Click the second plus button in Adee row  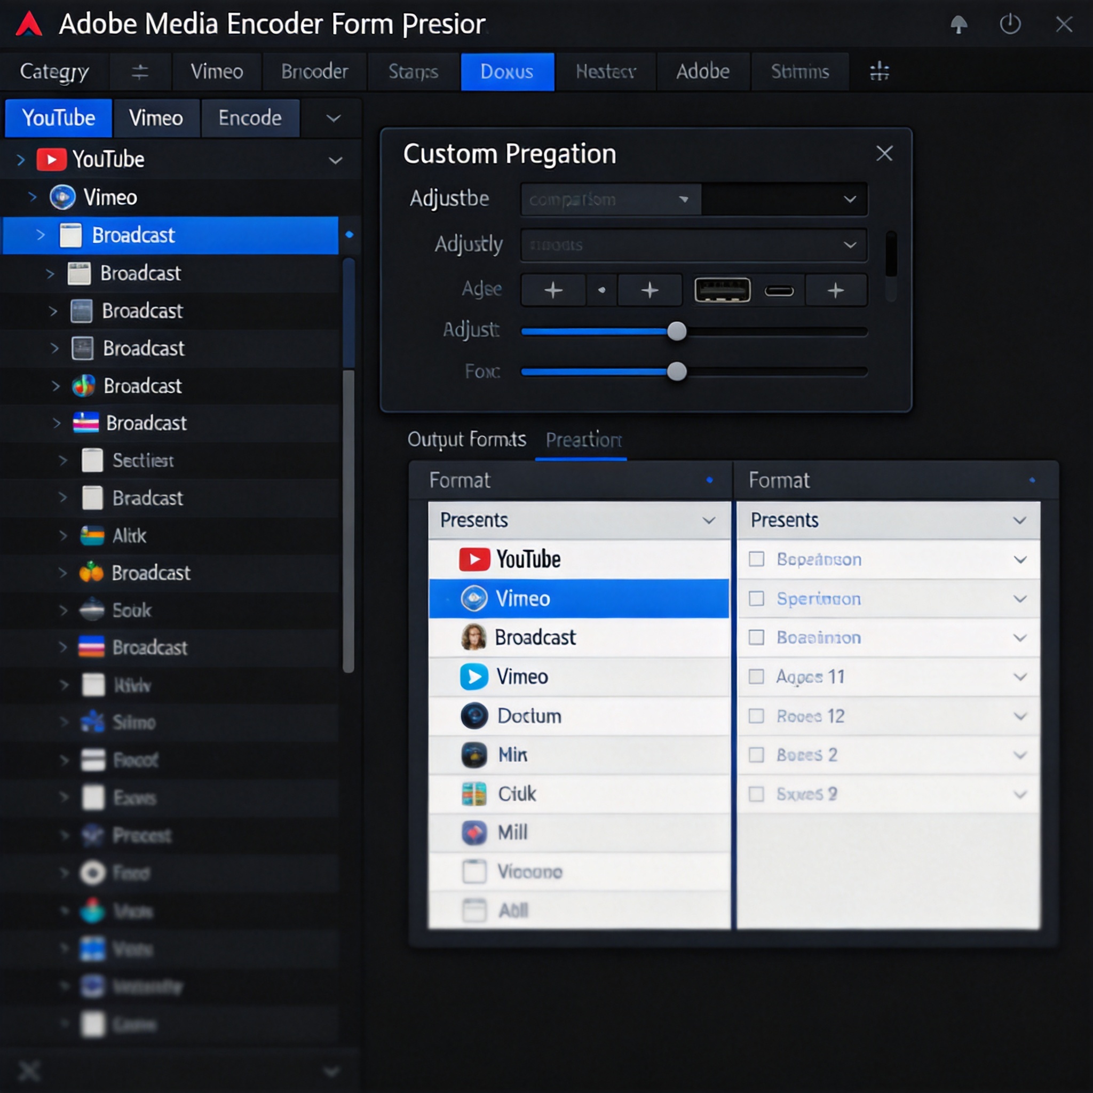[650, 290]
